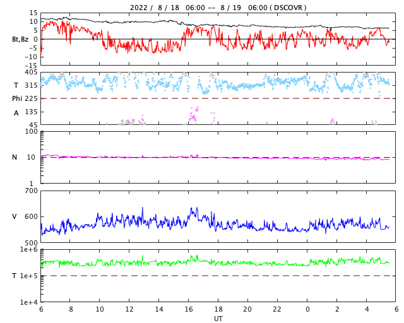Image resolution: width=404 pixels, height=323 pixels.
Task: Click the 15 tick on the Bt,Bz axis
Action: tap(33, 13)
